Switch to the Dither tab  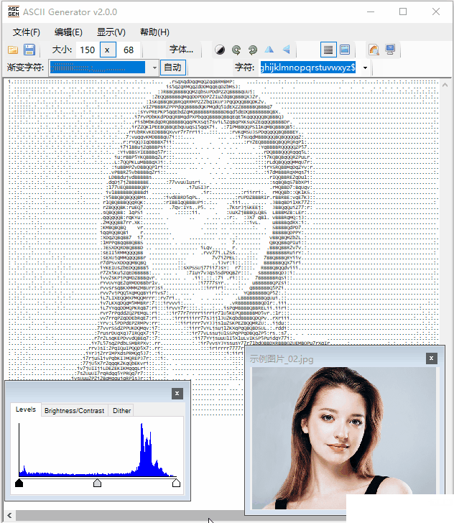(x=121, y=411)
